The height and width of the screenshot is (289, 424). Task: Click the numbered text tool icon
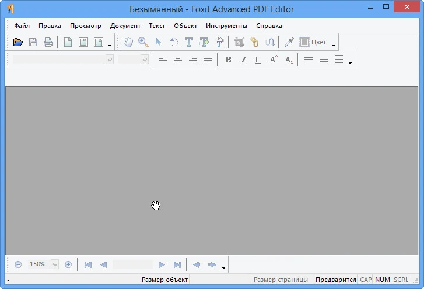pos(220,42)
